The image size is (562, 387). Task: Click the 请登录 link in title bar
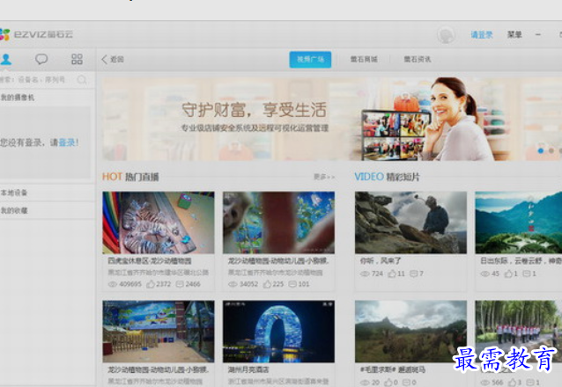(x=481, y=34)
